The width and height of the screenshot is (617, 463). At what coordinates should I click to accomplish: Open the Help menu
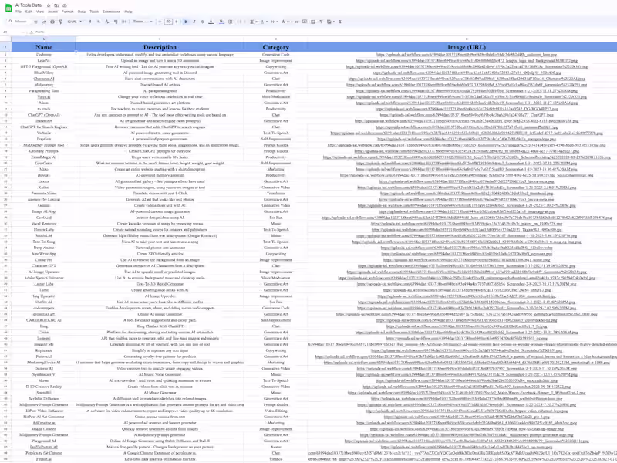point(128,12)
